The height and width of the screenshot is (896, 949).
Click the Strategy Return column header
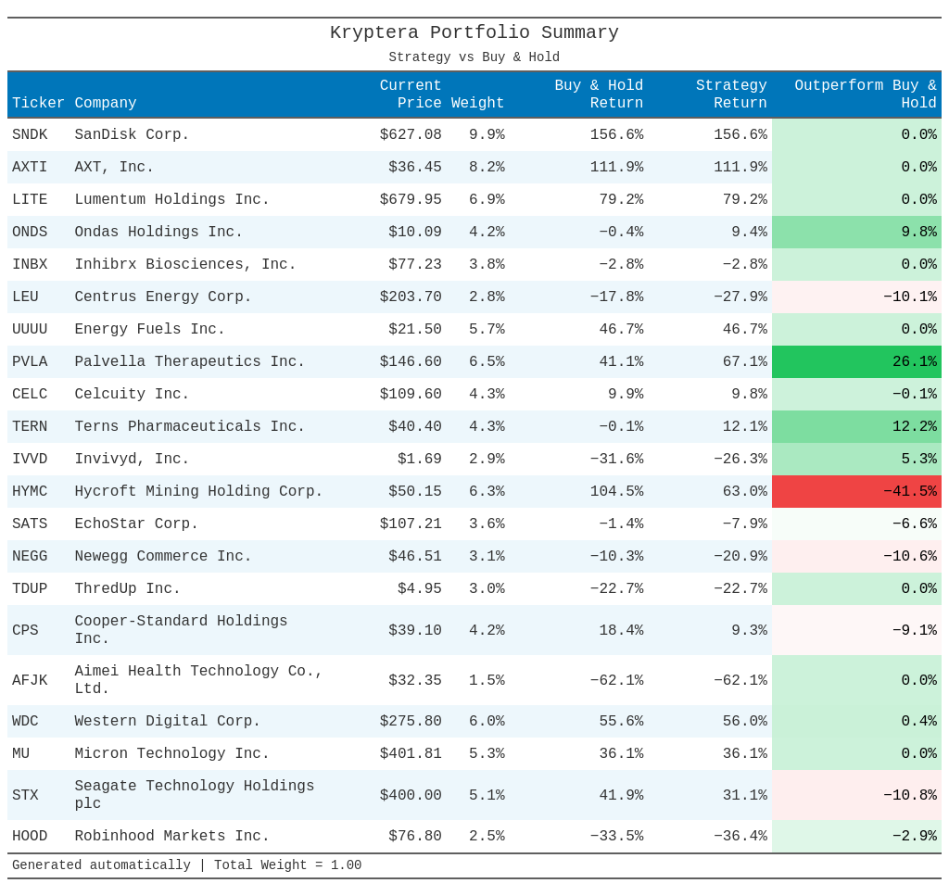point(731,95)
